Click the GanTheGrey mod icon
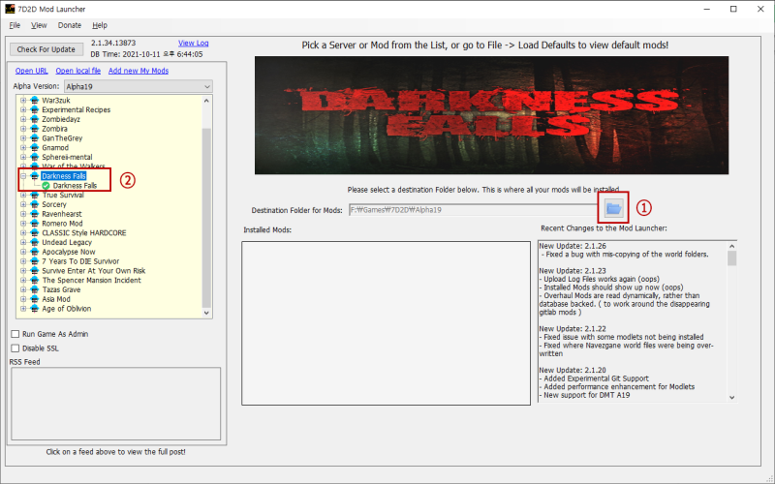Screen dimensions: 775x484 35,138
